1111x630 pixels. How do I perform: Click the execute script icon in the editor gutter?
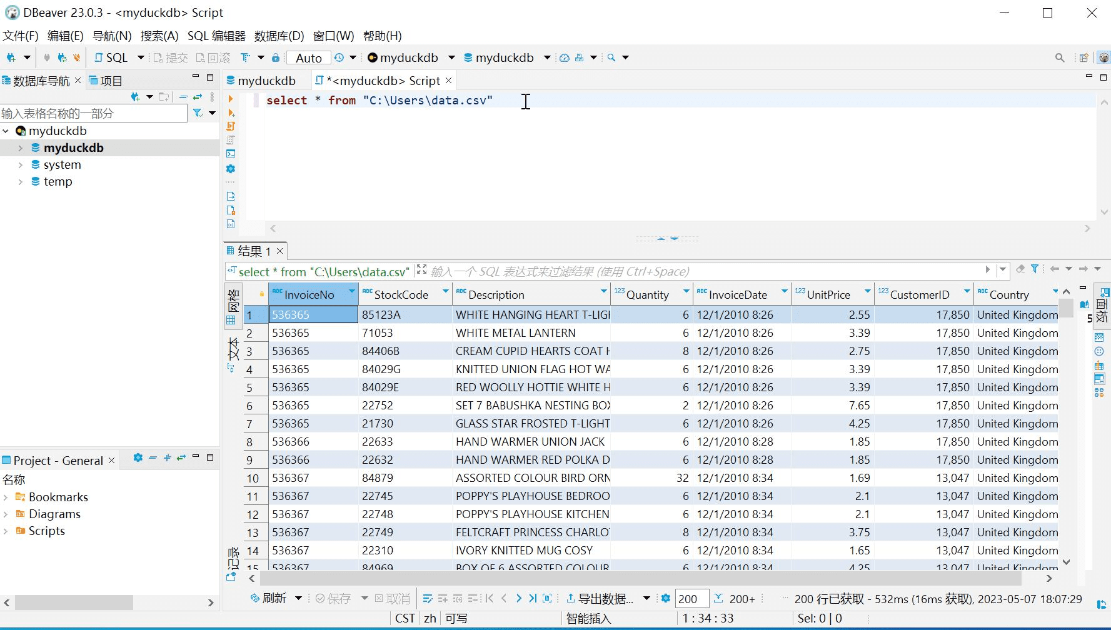231,126
